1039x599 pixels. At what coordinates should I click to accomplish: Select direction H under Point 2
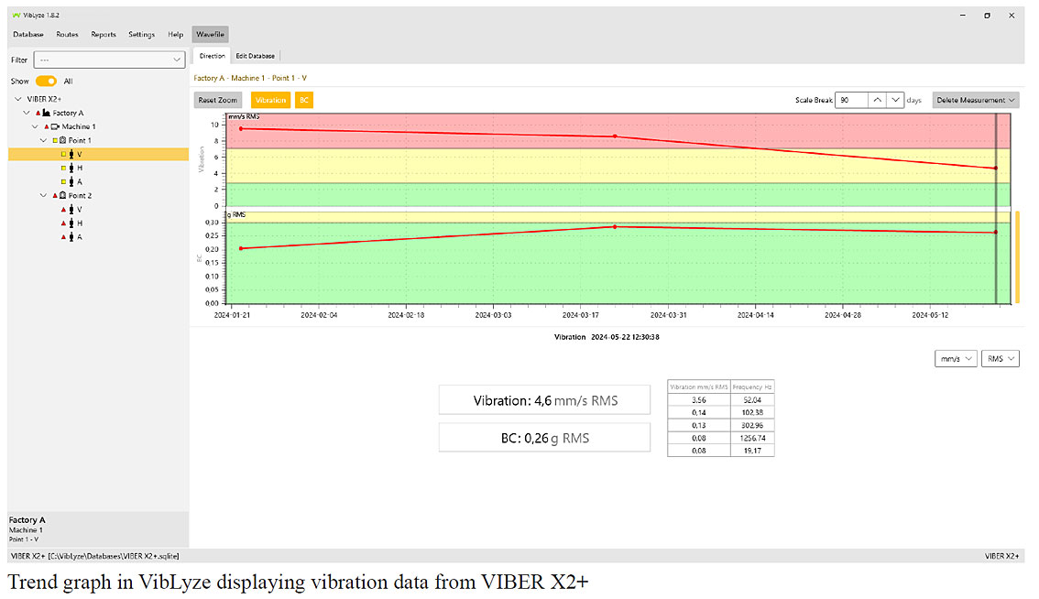coord(80,223)
